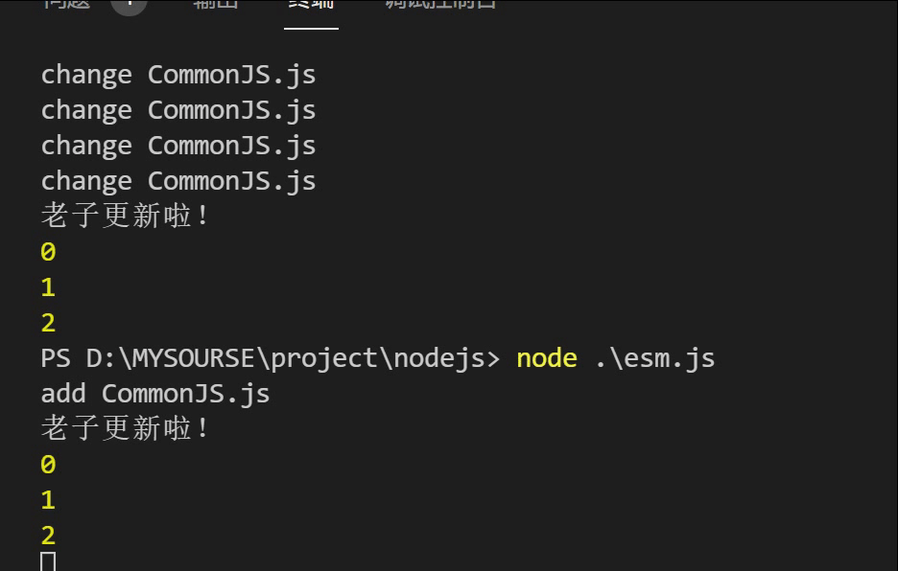
Task: Click the ".\esm.js" argument in the command
Action: point(654,358)
